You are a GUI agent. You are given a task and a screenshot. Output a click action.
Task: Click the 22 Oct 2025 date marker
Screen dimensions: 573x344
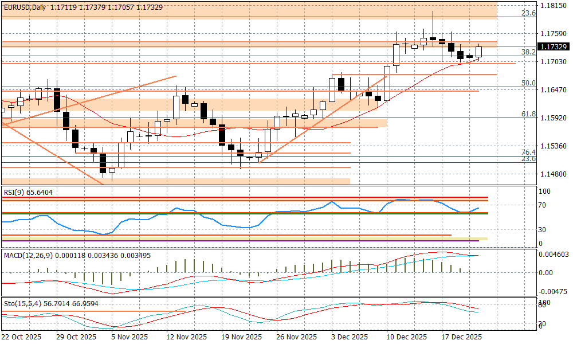[22, 338]
